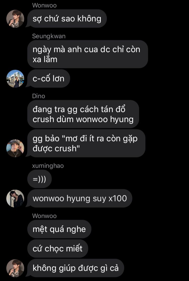Viewport: 189px width, 281px height.
Task: Select Dino's message about tra gg
Action: pyautogui.click(x=83, y=114)
